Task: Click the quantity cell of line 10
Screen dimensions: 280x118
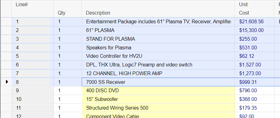Action: point(68,99)
